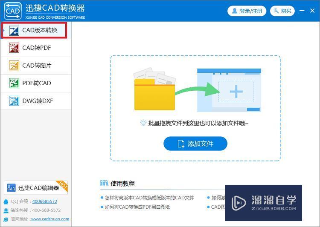Switch to the PDF转CAD tab

36,83
